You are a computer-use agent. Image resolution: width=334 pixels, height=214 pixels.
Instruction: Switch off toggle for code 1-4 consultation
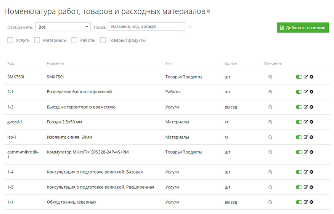tap(299, 172)
